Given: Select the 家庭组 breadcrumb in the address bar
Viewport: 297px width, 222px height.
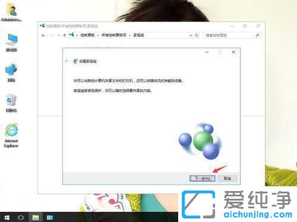Looking at the screenshot, I should point(138,35).
